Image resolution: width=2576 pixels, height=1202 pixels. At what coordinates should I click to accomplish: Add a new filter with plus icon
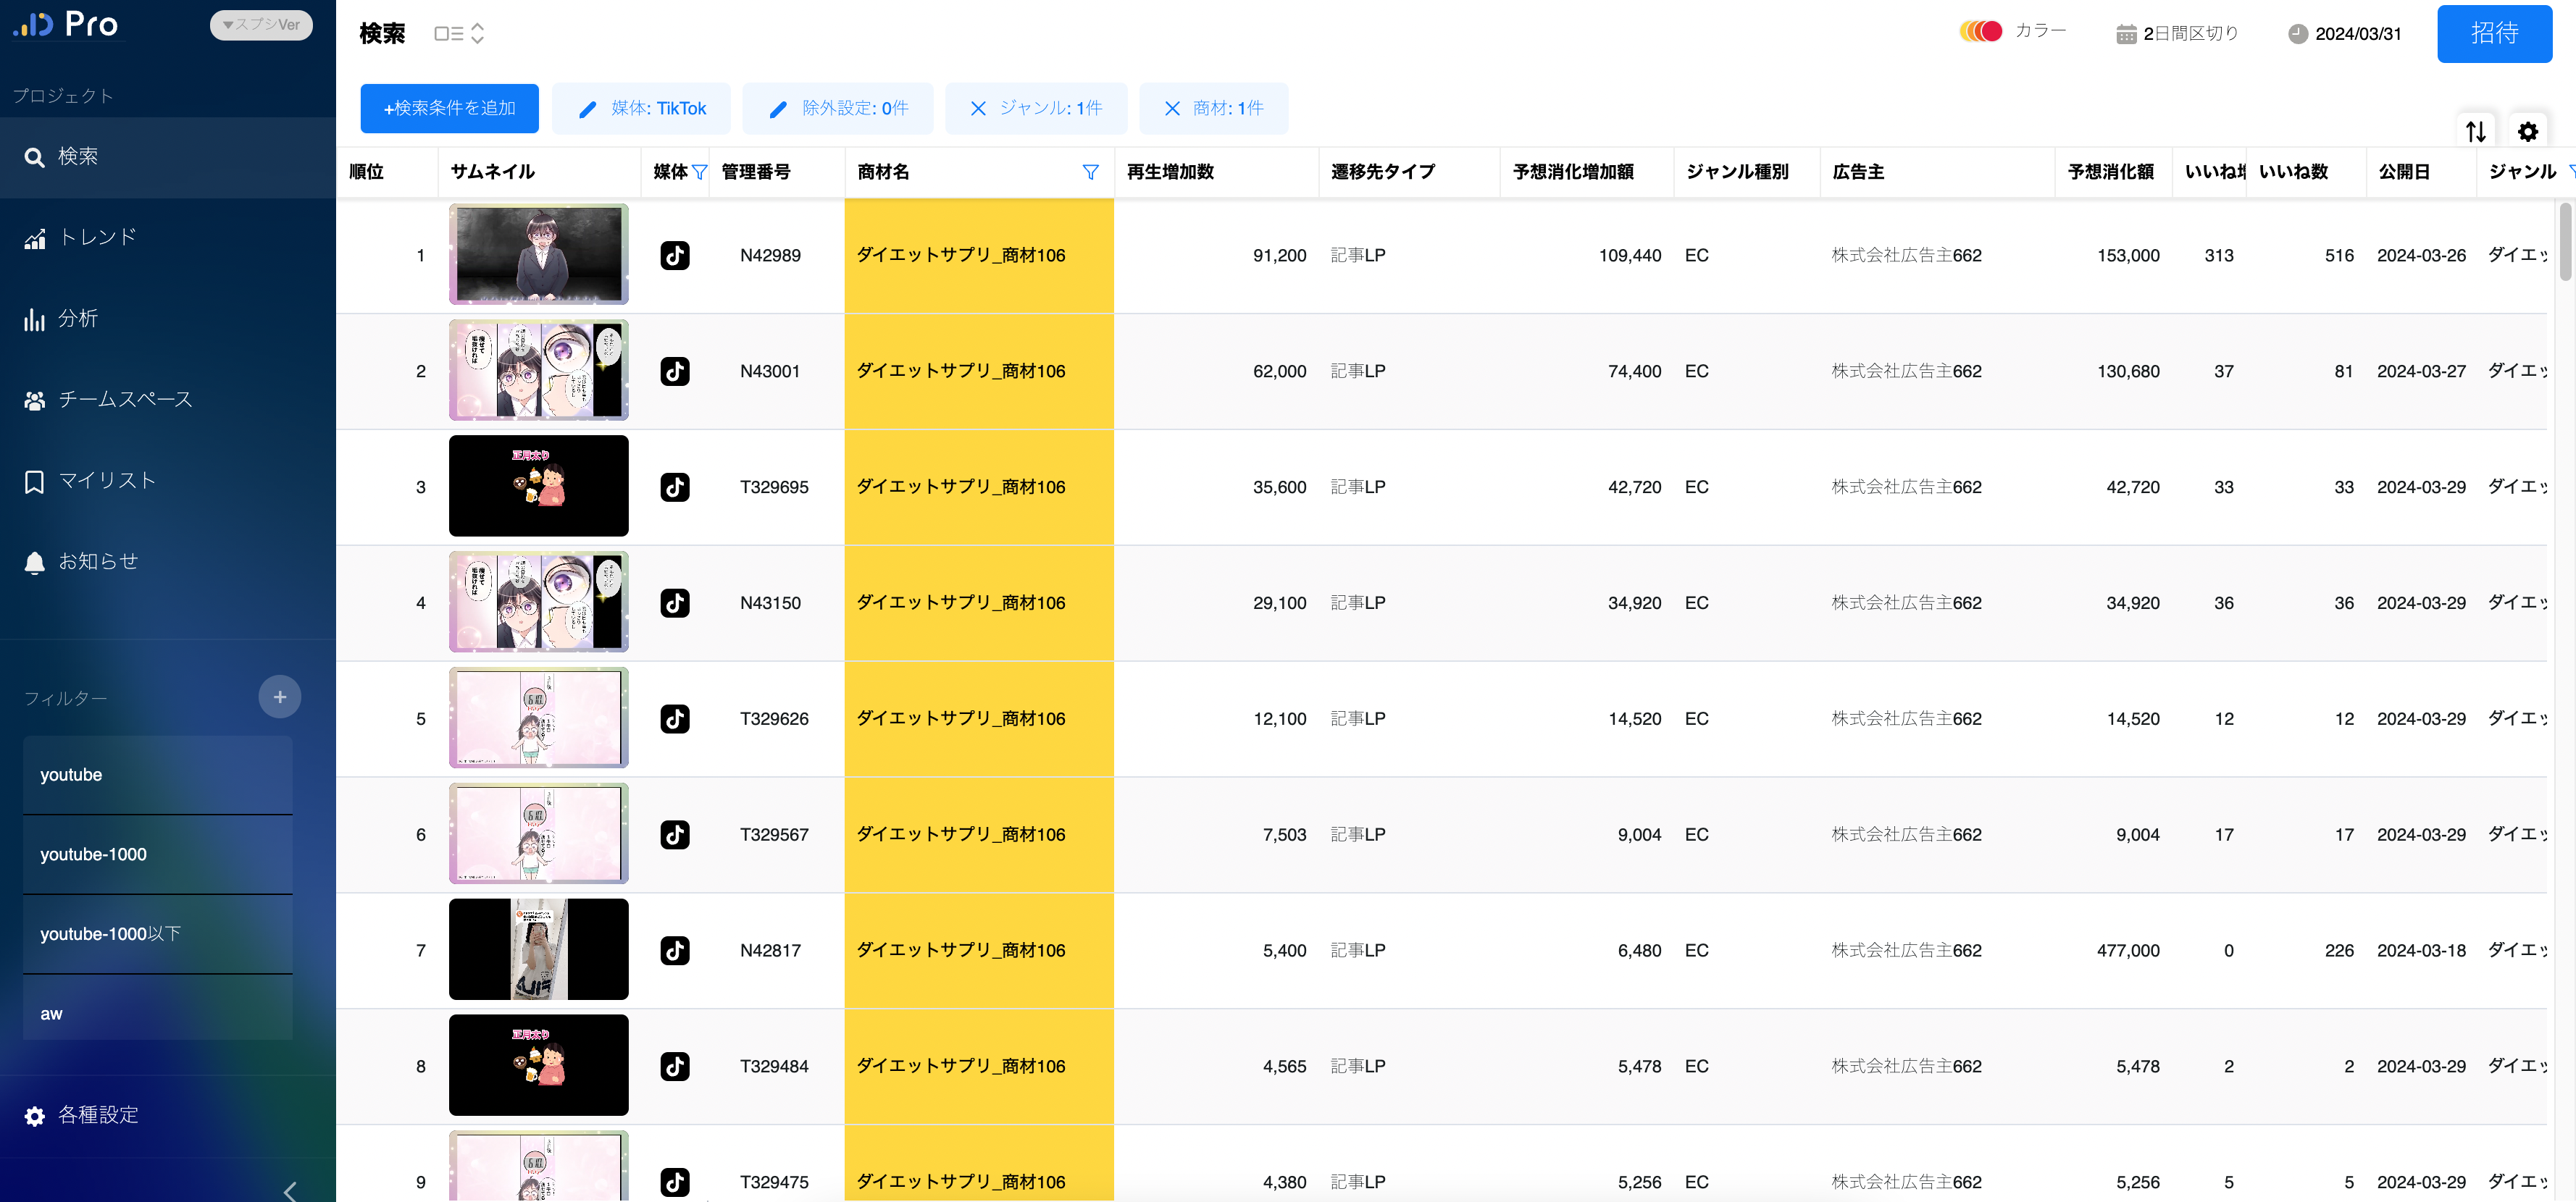(x=280, y=697)
